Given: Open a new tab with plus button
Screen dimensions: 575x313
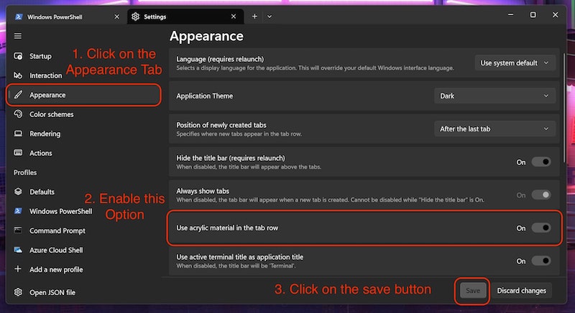Looking at the screenshot, I should click(x=254, y=17).
